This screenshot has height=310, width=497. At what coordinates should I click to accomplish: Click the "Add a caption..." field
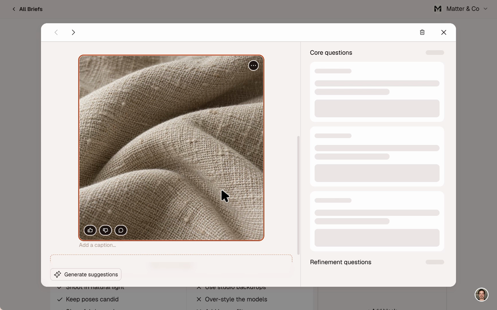(x=97, y=245)
